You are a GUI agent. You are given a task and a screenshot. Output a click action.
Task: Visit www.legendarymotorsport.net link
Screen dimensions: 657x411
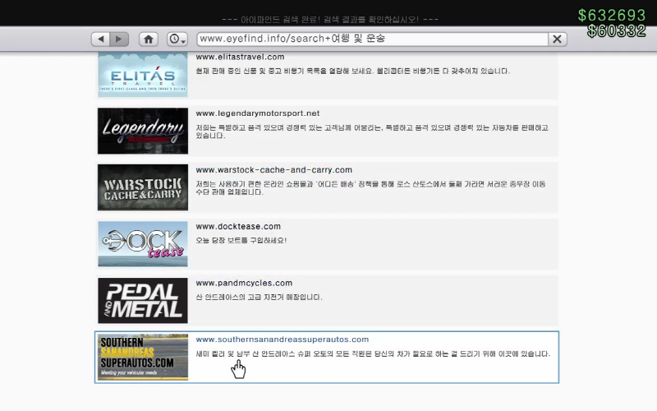point(258,113)
